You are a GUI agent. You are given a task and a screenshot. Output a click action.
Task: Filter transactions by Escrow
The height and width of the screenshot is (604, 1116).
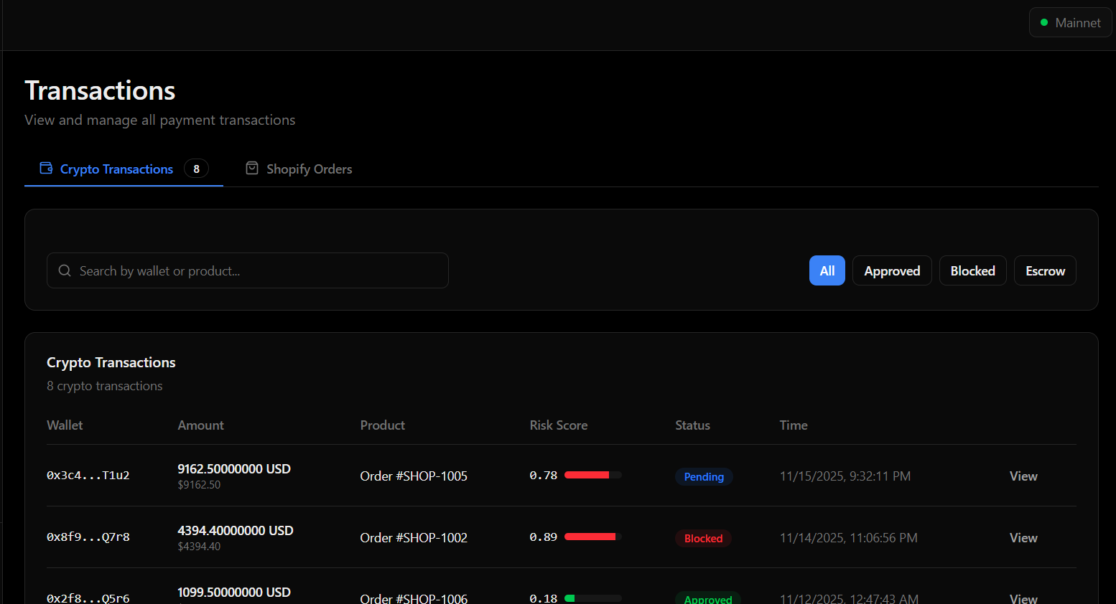(1045, 270)
